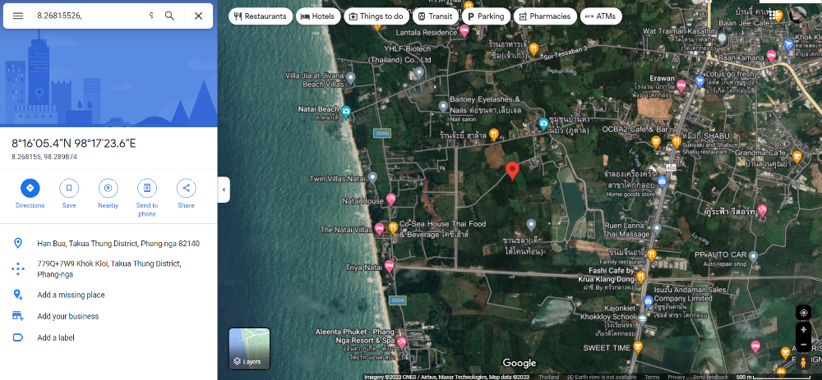Click the Street View pegman
Image resolution: width=822 pixels, height=380 pixels.
pyautogui.click(x=803, y=360)
